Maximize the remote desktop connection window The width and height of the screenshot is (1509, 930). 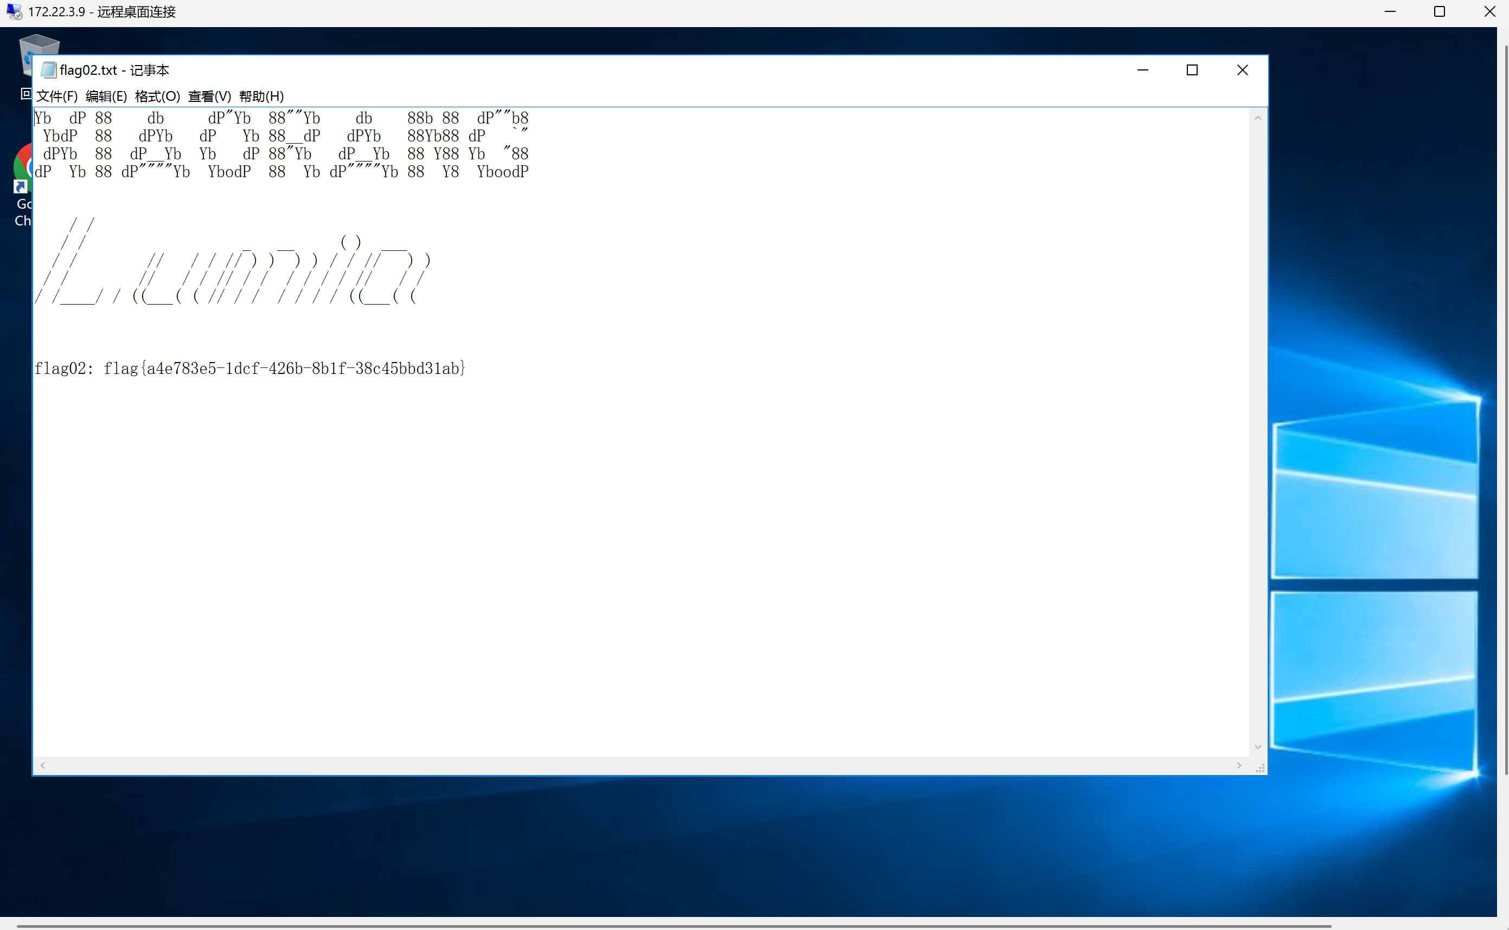click(1439, 12)
